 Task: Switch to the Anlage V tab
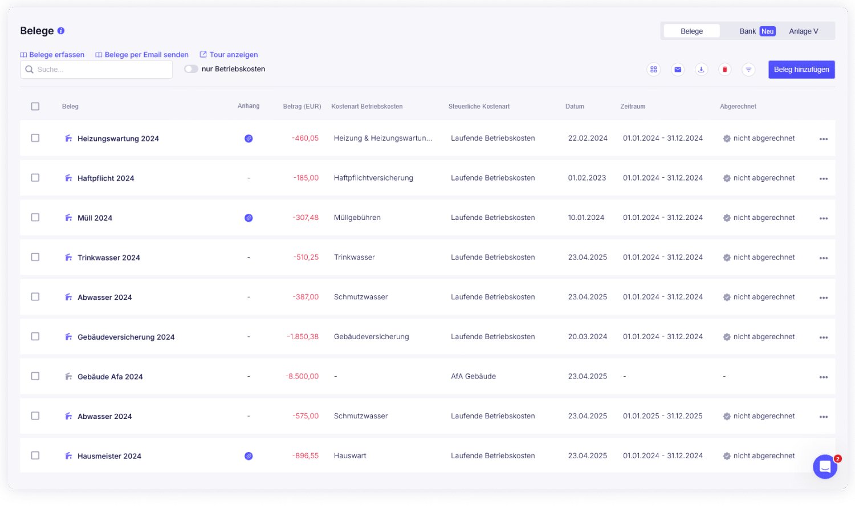tap(804, 31)
